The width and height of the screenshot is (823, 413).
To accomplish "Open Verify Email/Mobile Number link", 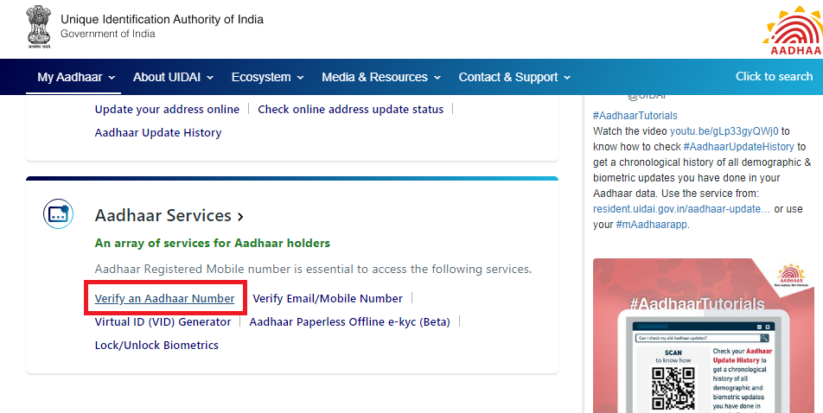I will pyautogui.click(x=328, y=299).
